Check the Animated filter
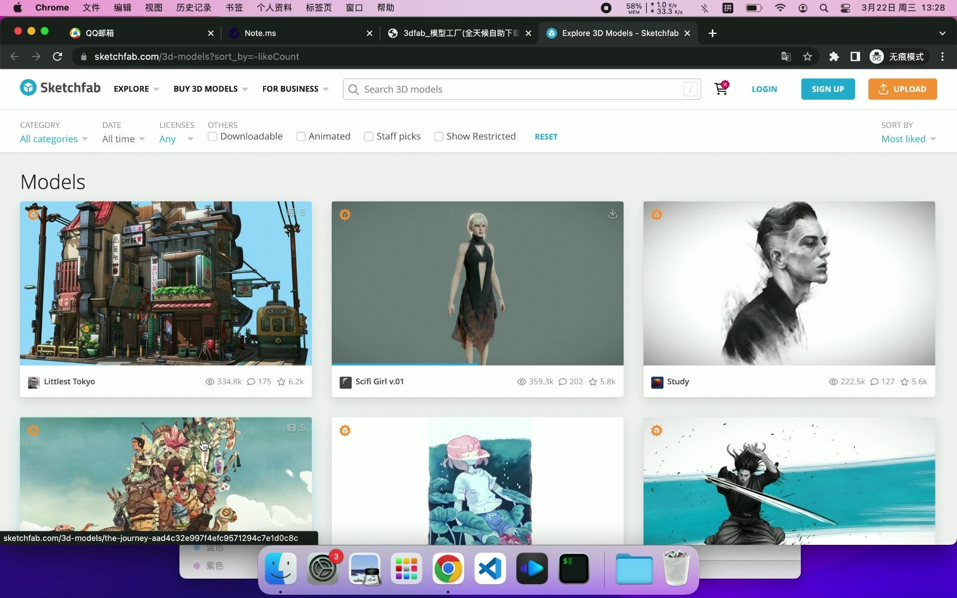Viewport: 957px width, 598px height. coord(301,136)
